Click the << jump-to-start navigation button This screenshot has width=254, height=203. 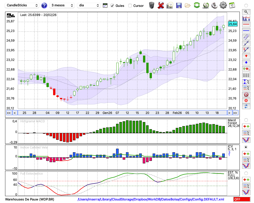point(9,113)
